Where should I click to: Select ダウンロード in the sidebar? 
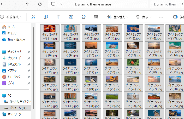pyautogui.click(x=14, y=58)
